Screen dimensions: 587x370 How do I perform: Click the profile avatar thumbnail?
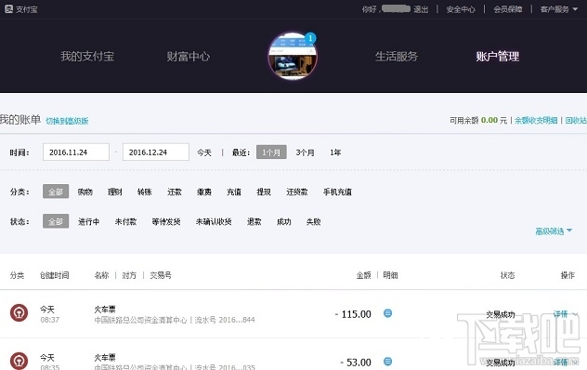click(293, 56)
